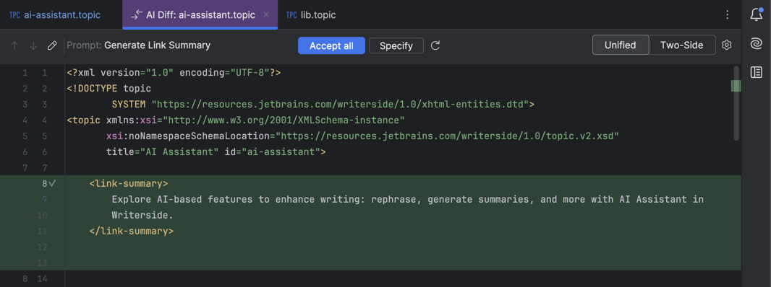Click the Accept all button

coord(331,45)
